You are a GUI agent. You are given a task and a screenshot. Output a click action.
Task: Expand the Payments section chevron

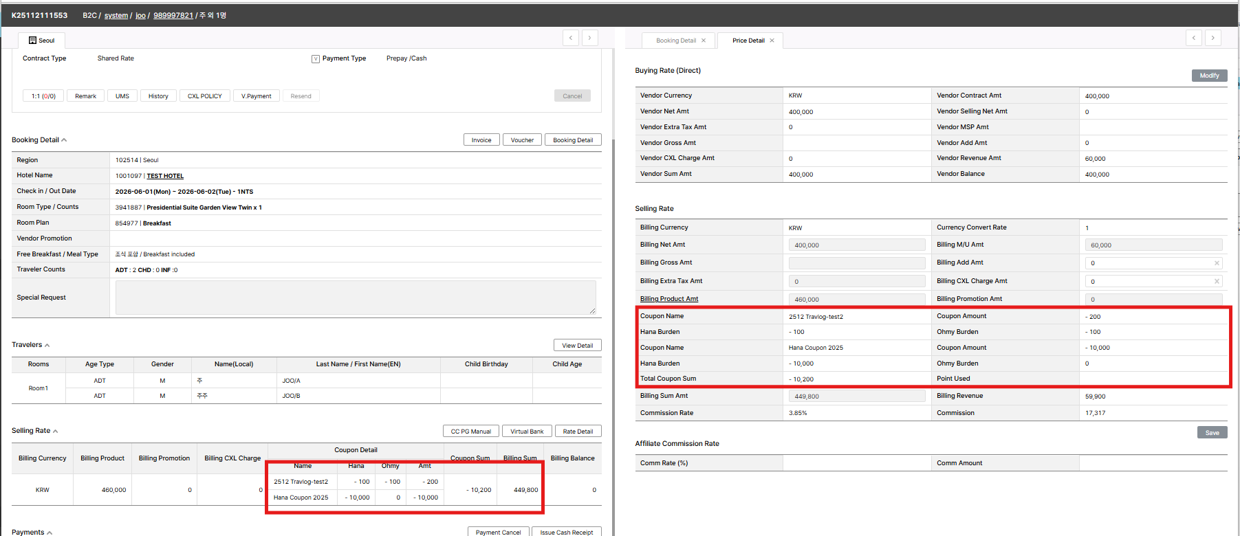tap(50, 533)
